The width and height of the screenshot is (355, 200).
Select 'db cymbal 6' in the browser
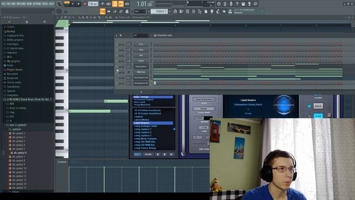point(20,153)
